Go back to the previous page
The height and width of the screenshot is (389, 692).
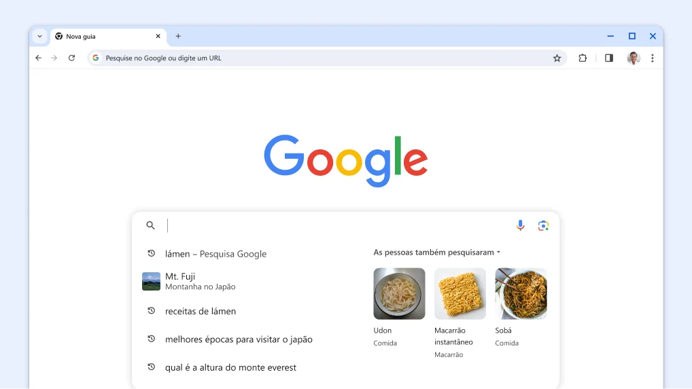coord(38,58)
